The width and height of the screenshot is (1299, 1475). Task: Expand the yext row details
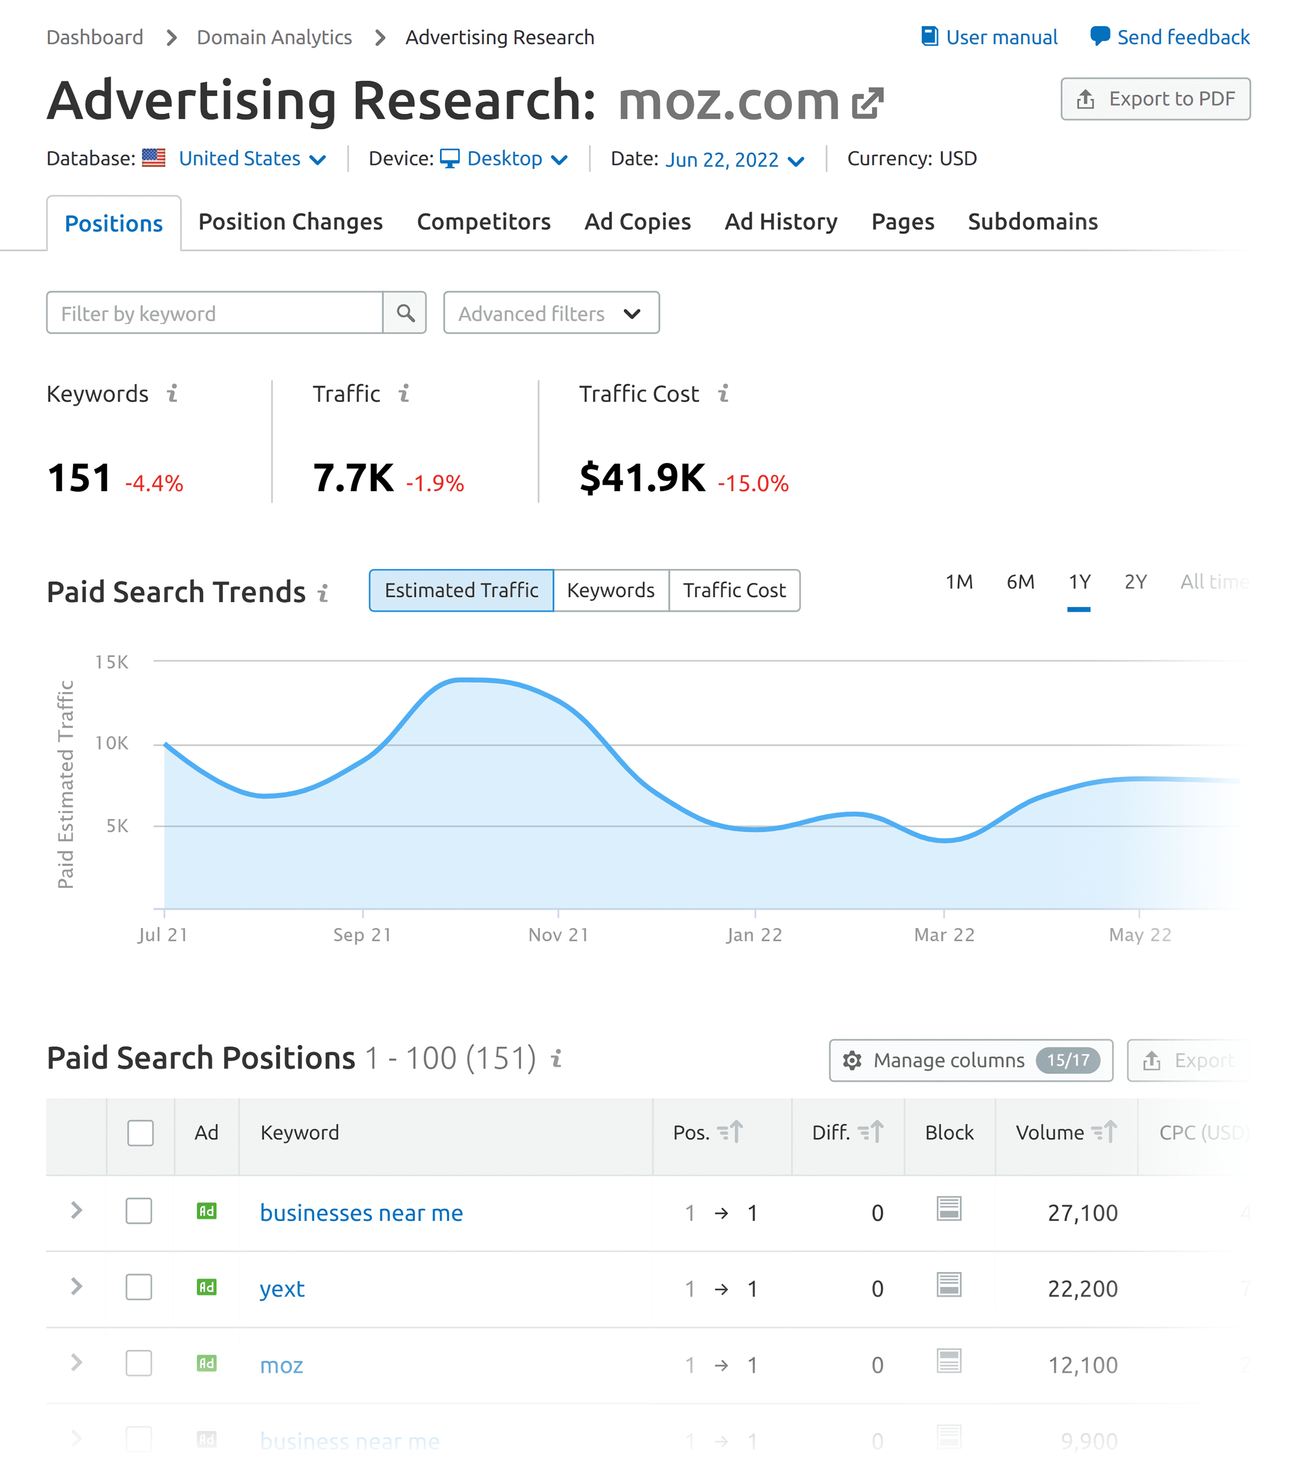[x=76, y=1286]
